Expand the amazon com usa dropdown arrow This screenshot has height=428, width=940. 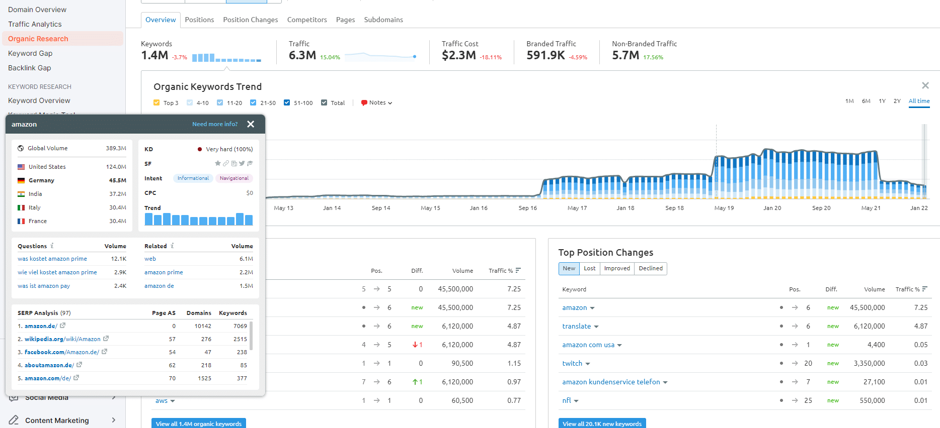click(619, 345)
